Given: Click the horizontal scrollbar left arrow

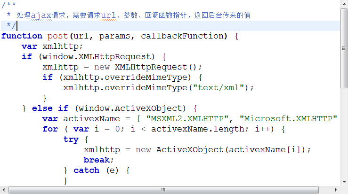Looking at the screenshot, I should tap(4, 190).
